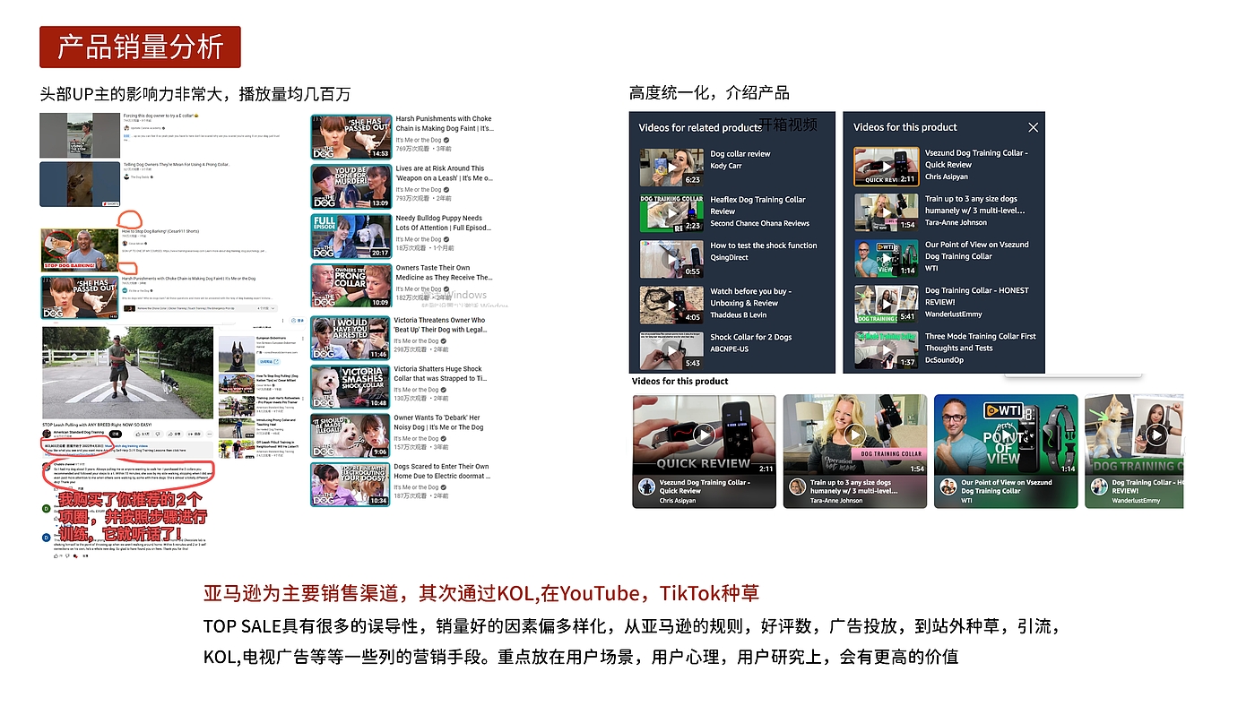The width and height of the screenshot is (1255, 706).
Task: Open 'Victoria Shatters Huge Shock Collar' title
Action: (x=440, y=374)
